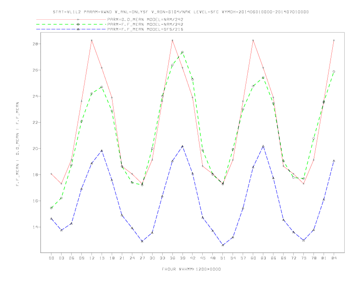The image size is (364, 281).
Task: Click x-axis tick label 39
Action: pyautogui.click(x=182, y=258)
